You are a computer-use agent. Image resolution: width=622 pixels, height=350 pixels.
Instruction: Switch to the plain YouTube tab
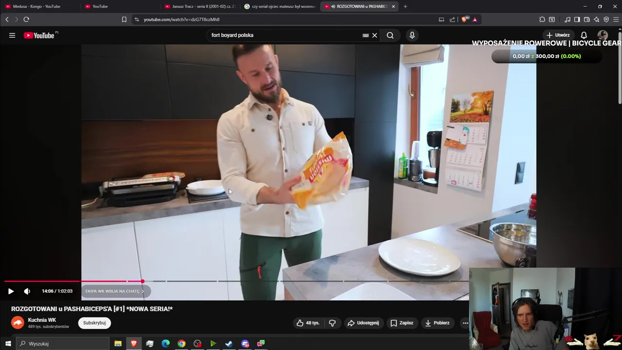(119, 6)
